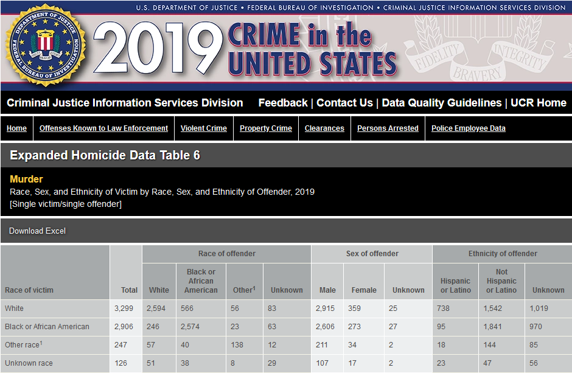Viewport: 572px width, 373px height.
Task: Click footnote 1 next to Other race row
Action: pyautogui.click(x=41, y=343)
